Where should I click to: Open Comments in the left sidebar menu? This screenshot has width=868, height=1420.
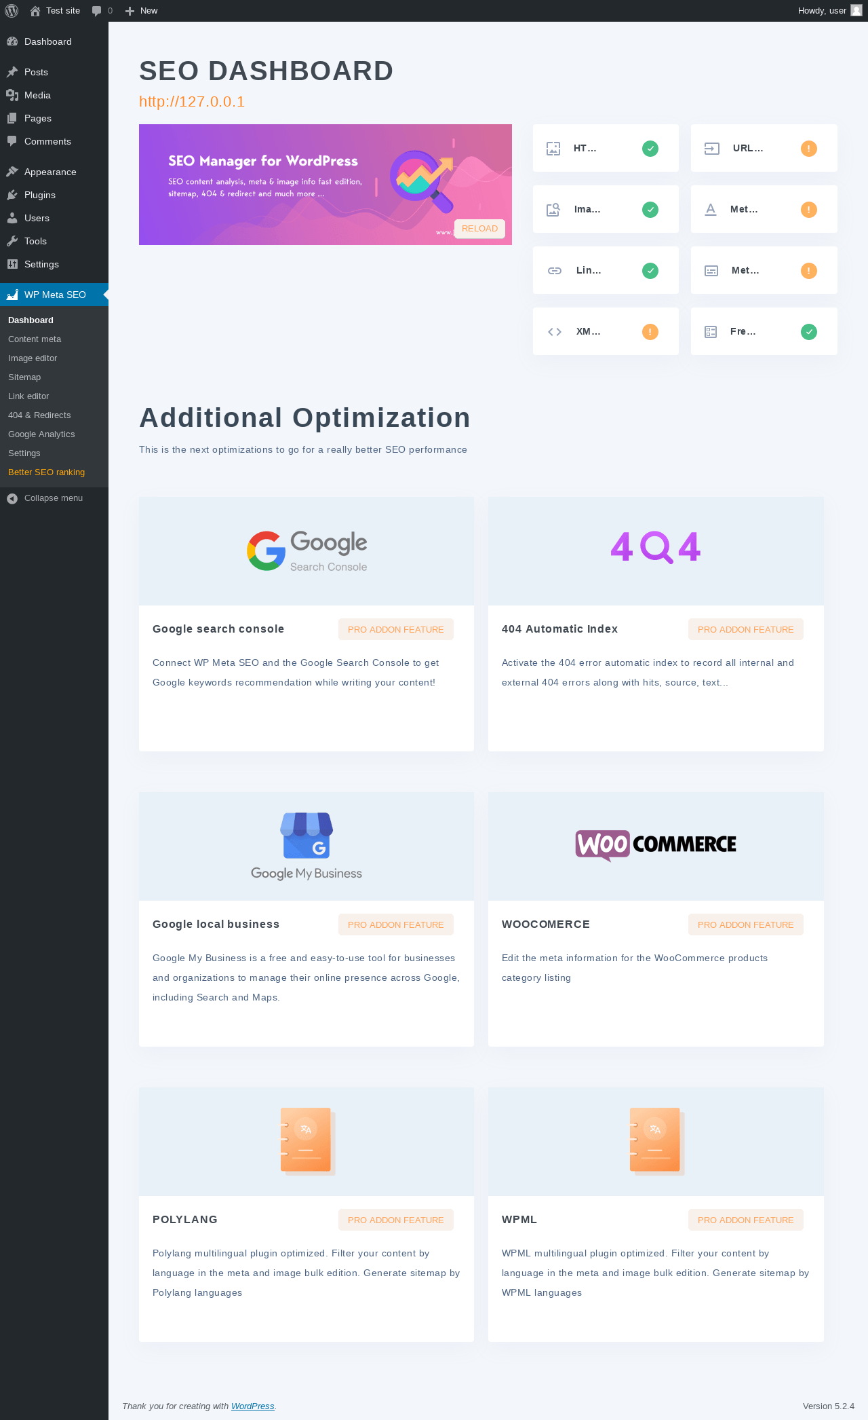point(54,141)
